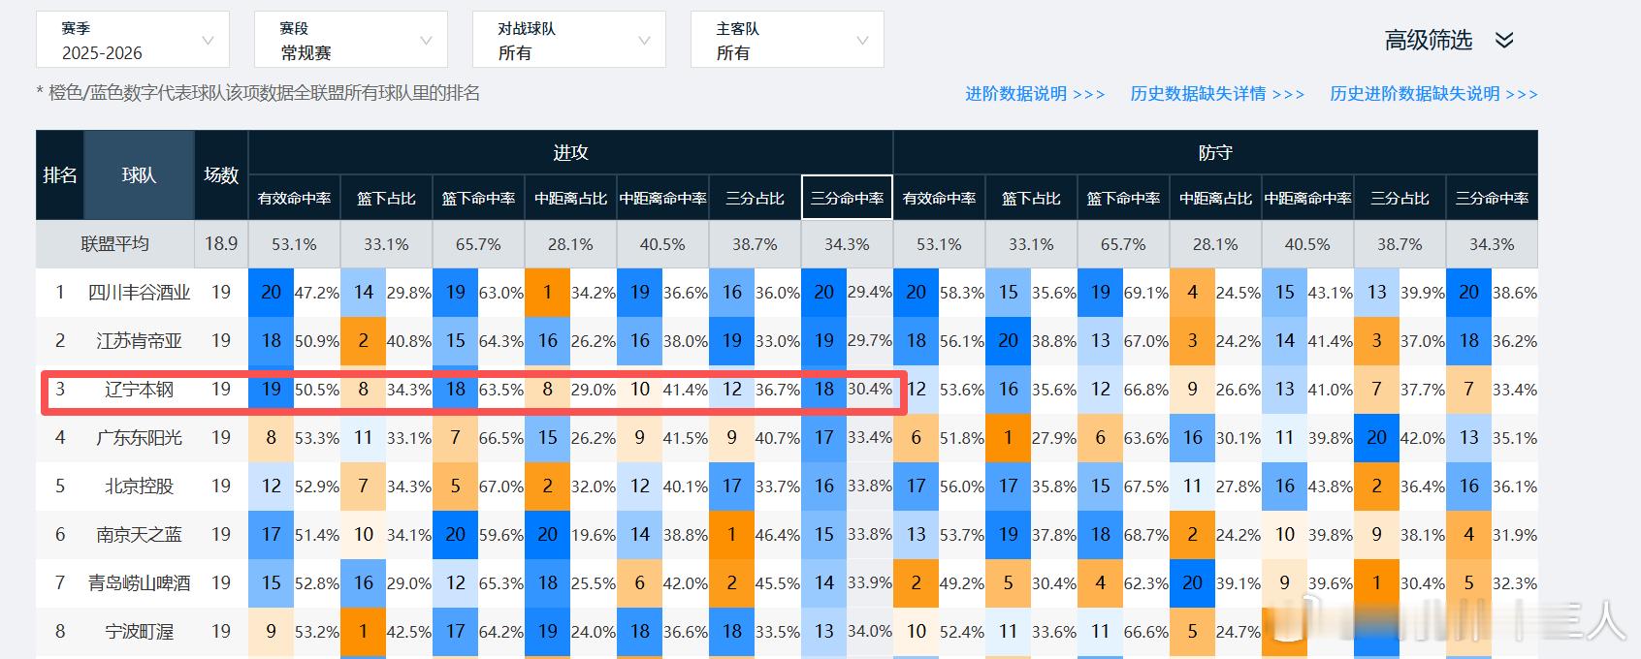This screenshot has width=1641, height=659.
Task: Click 青岛's 39.1% defensive 中距离占比 value
Action: (1239, 583)
